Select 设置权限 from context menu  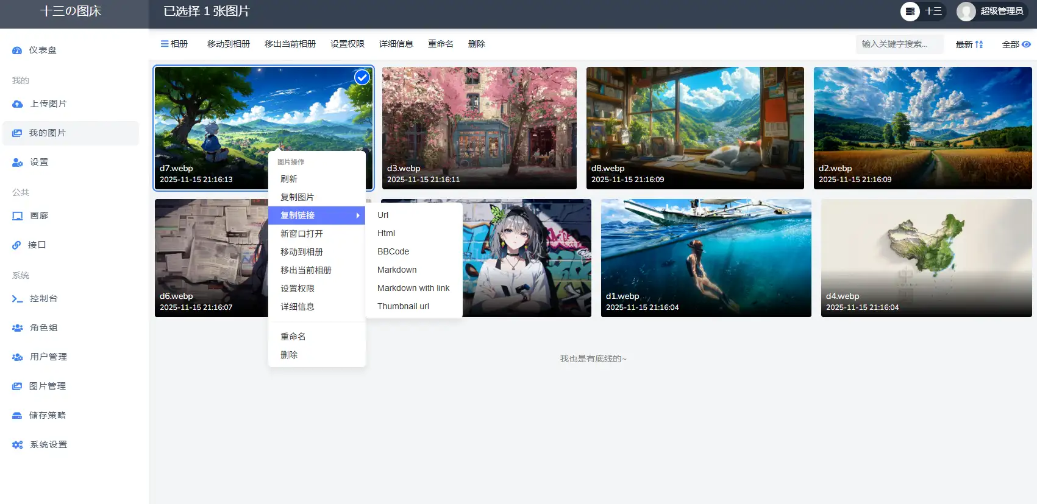click(317, 289)
